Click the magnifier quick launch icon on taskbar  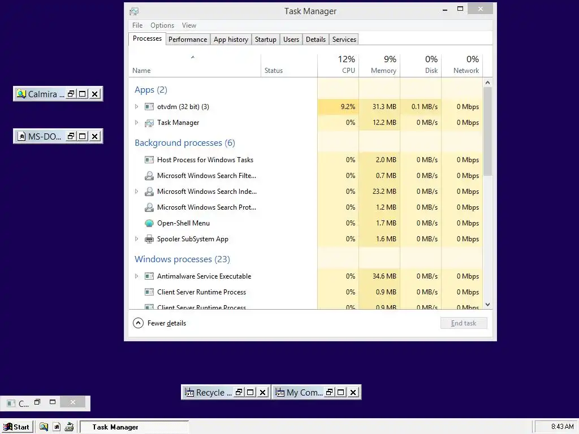pos(44,427)
